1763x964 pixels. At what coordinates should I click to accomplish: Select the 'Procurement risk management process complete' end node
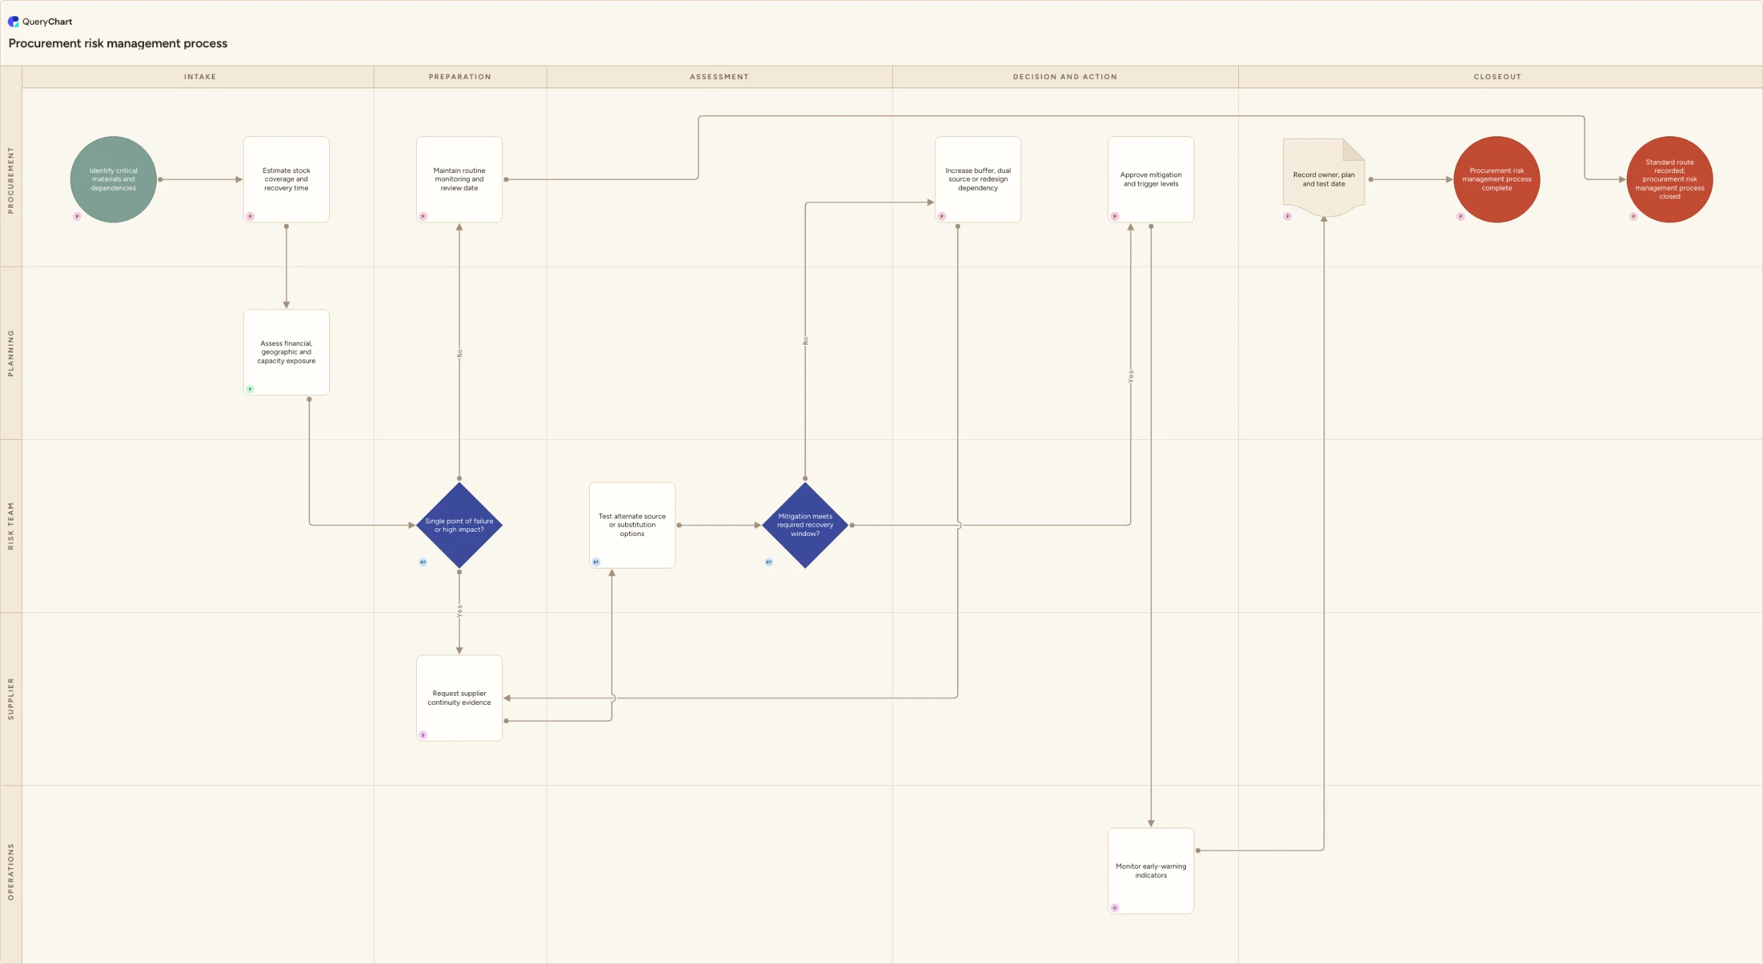coord(1497,179)
